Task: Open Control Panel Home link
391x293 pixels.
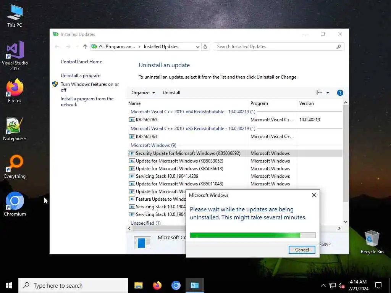Action: (x=81, y=62)
